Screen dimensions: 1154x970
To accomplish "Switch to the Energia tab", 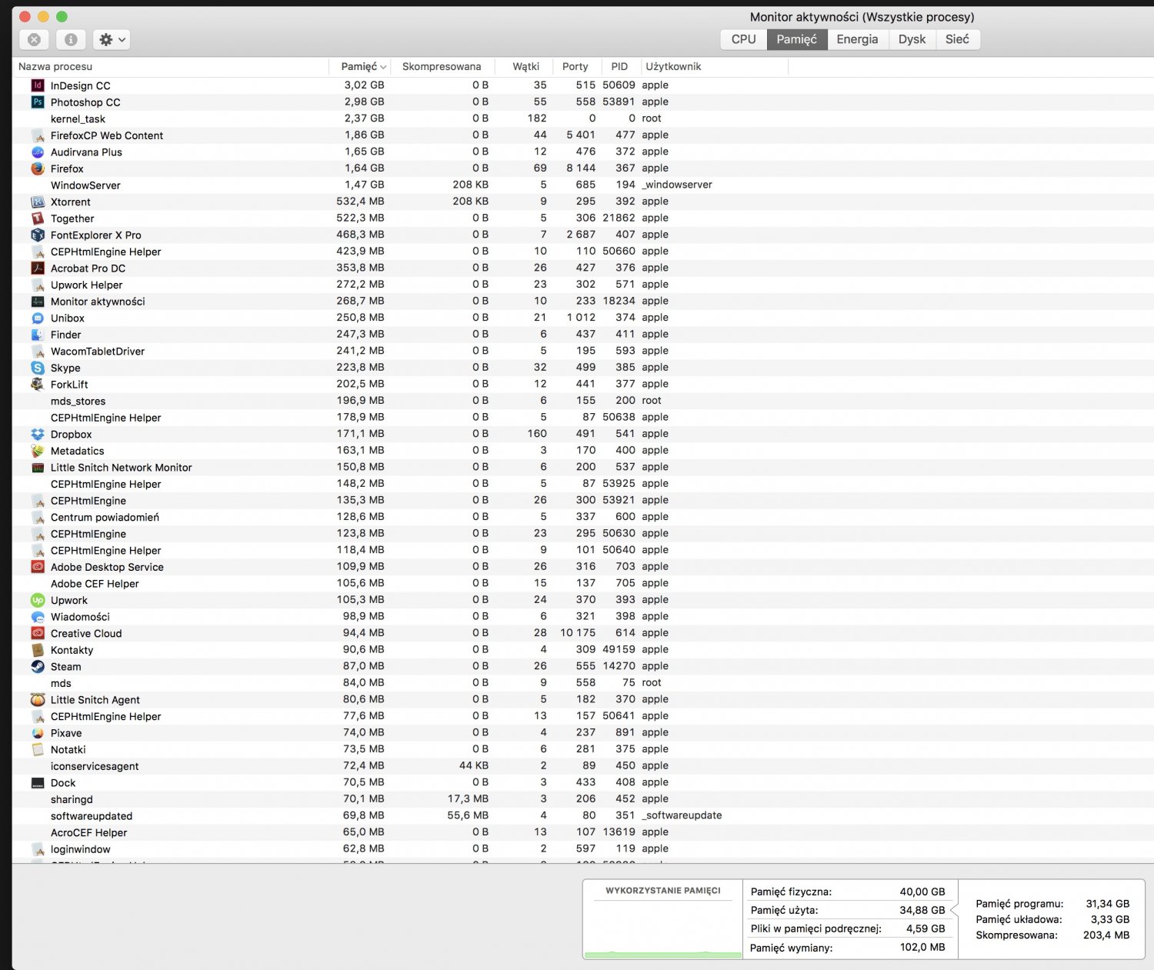I will [857, 39].
